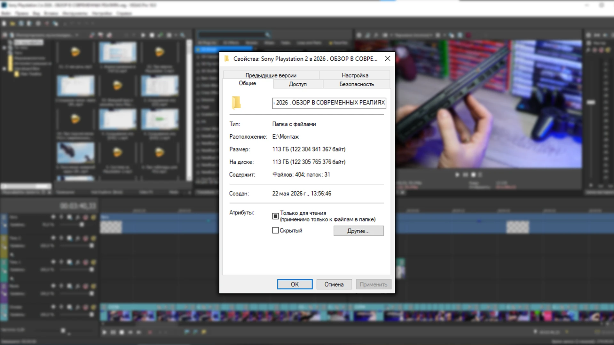Play the timeline from the bottom transport bar

pyautogui.click(x=105, y=332)
